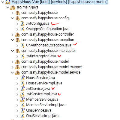Select UnAuthorizedException.java in the tree

[49, 45]
